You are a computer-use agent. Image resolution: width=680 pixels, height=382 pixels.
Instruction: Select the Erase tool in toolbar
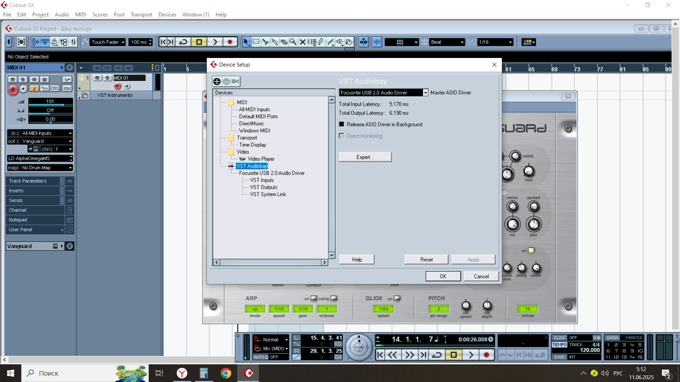284,42
